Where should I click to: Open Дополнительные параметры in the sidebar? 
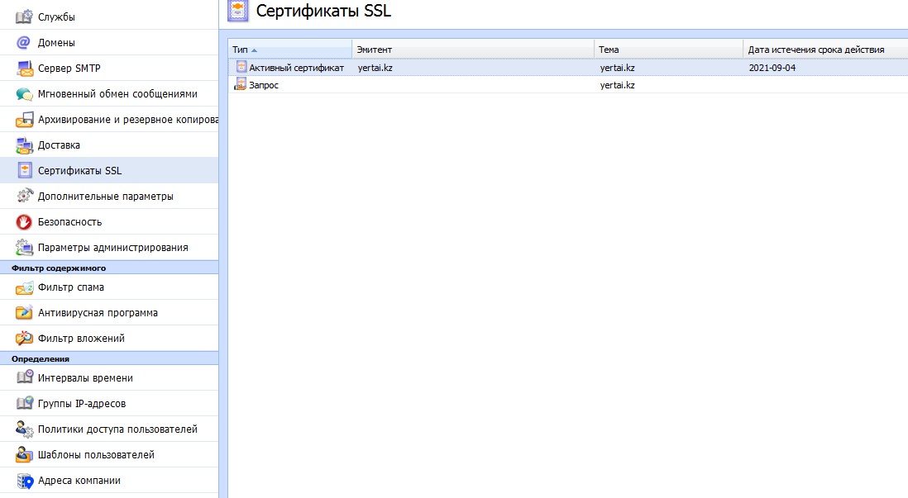(x=105, y=197)
